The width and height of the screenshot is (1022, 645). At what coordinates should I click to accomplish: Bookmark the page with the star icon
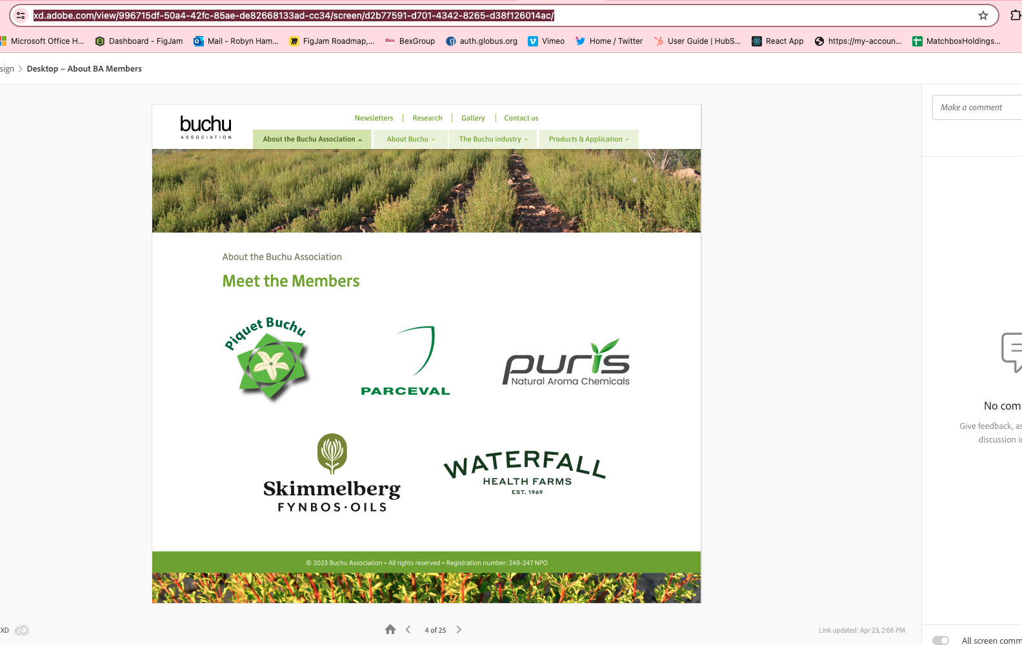[x=983, y=15]
